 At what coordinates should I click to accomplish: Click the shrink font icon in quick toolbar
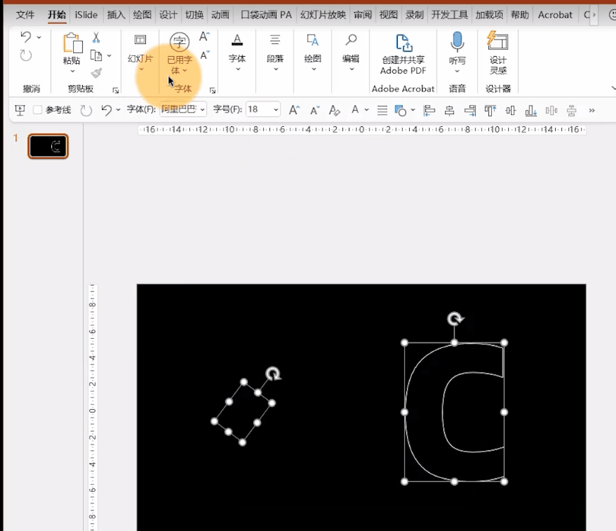[x=315, y=111]
